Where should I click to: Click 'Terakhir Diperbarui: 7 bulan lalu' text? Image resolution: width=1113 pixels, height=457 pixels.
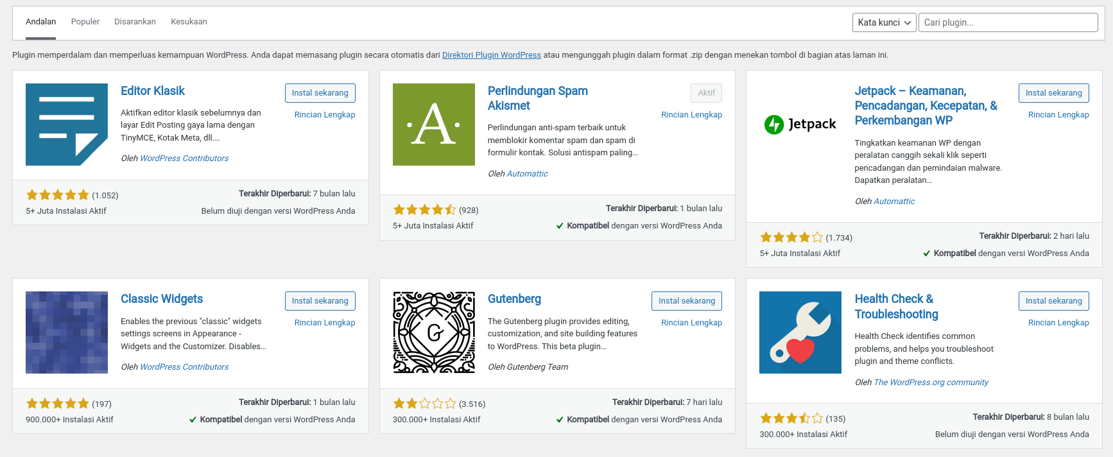click(297, 194)
